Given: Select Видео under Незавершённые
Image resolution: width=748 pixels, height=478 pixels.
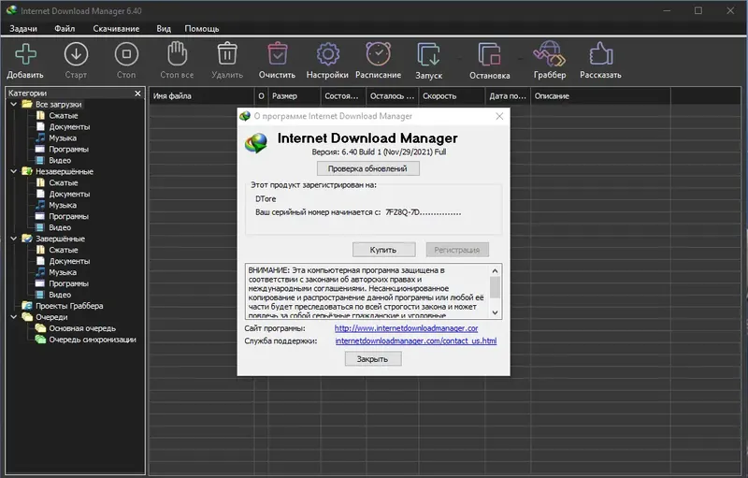Looking at the screenshot, I should point(60,227).
